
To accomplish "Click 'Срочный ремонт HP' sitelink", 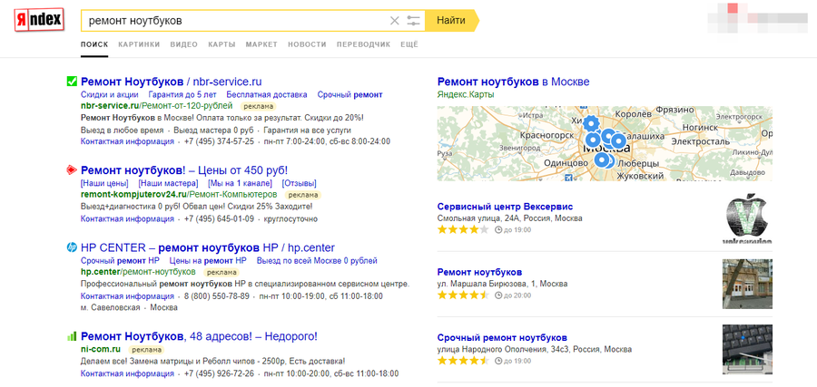I will coord(120,261).
